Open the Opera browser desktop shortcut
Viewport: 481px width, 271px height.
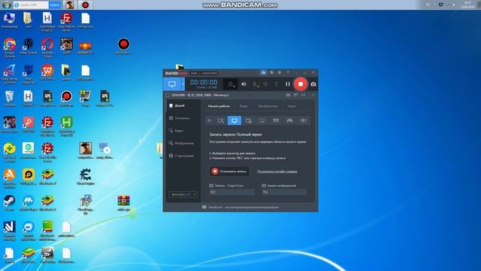(x=47, y=48)
